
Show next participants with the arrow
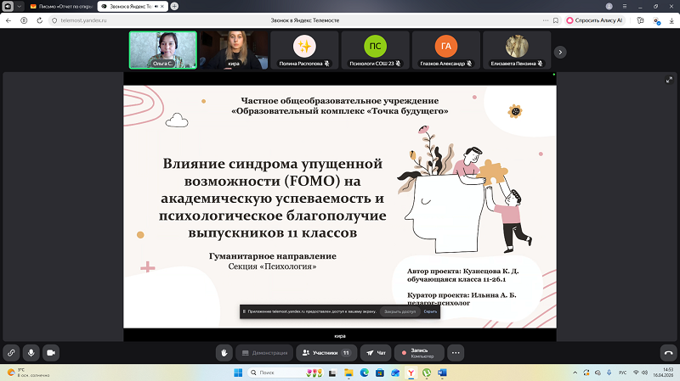(560, 52)
